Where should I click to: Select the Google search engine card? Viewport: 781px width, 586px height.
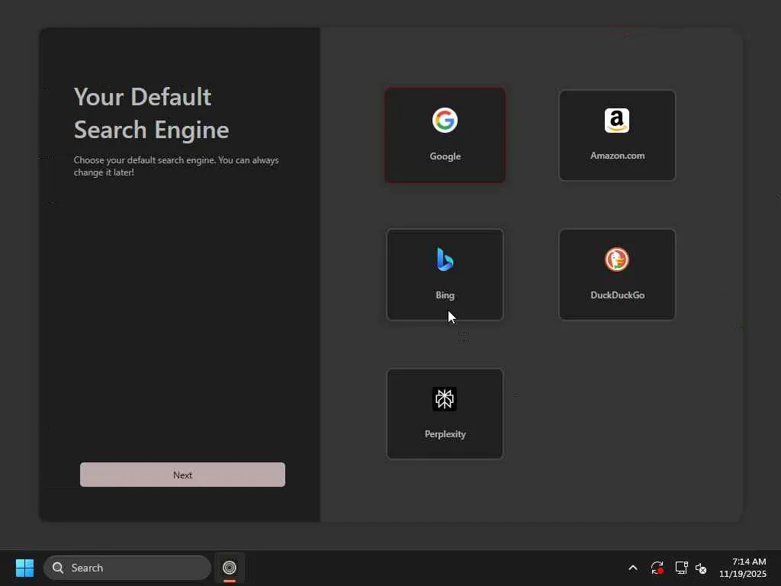(445, 135)
